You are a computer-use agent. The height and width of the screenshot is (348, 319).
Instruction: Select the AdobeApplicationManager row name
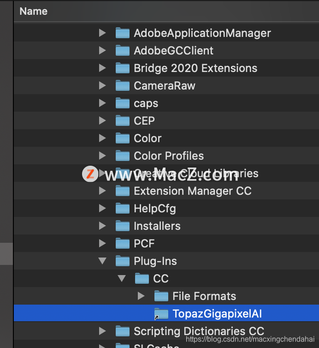click(202, 33)
